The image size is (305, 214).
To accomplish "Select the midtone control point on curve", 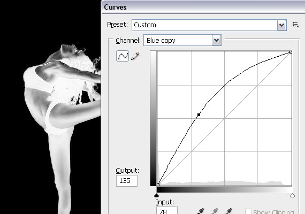I will tap(199, 115).
